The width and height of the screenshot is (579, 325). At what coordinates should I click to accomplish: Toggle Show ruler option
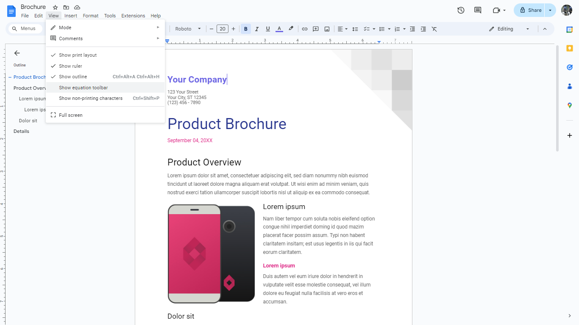click(105, 66)
